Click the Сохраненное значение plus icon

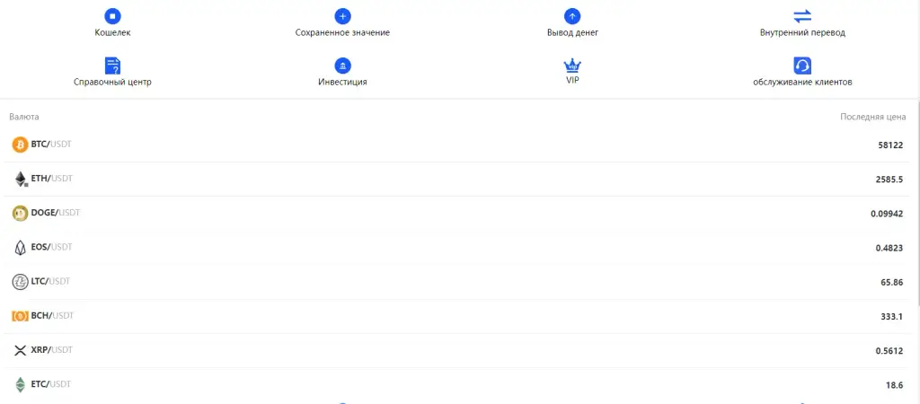(342, 16)
